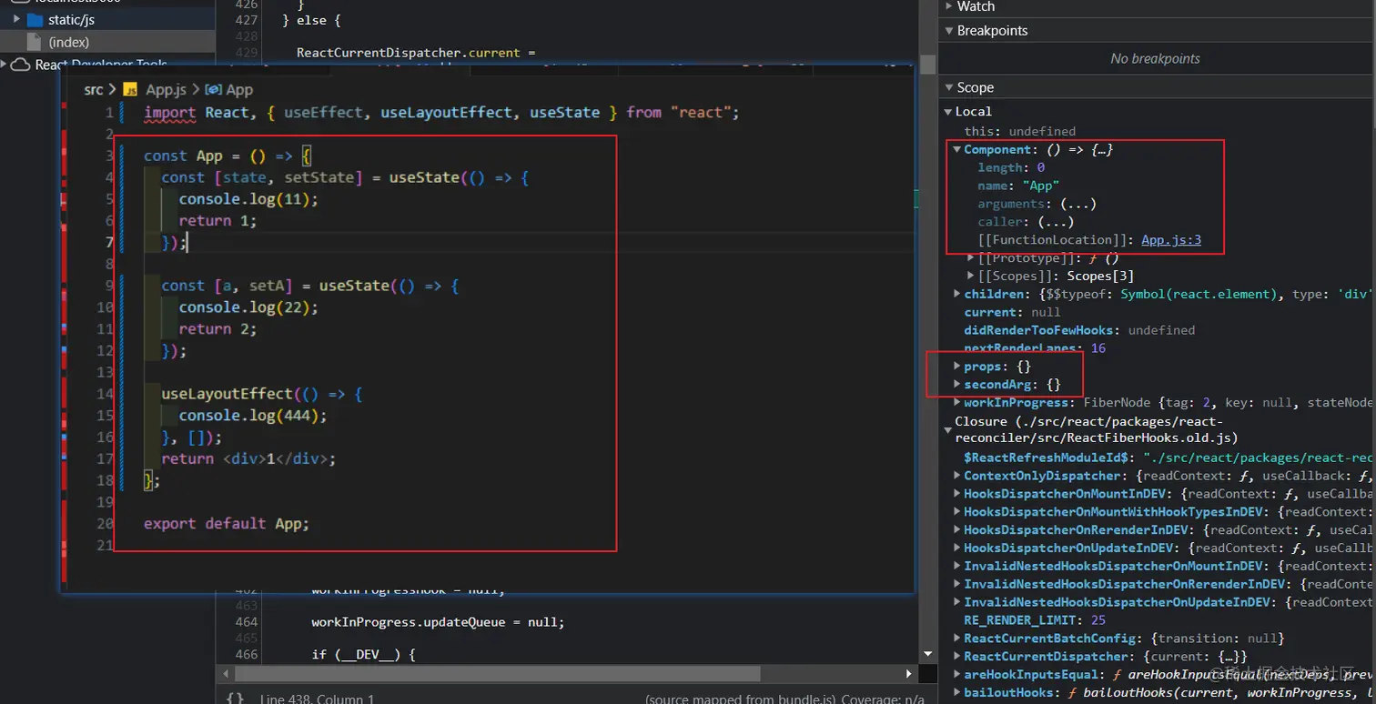Image resolution: width=1376 pixels, height=704 pixels.
Task: Expand InvalidNestedHooksDispatcherOnMountInDEV
Action: (x=956, y=566)
